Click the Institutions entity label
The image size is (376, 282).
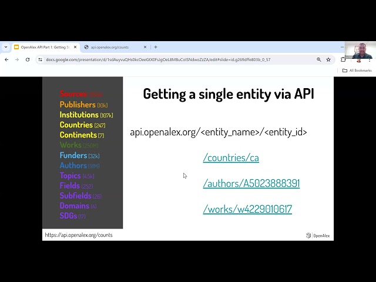click(x=79, y=115)
